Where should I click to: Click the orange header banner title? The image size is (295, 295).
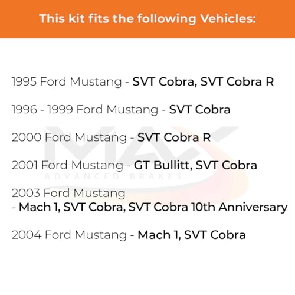147,19
